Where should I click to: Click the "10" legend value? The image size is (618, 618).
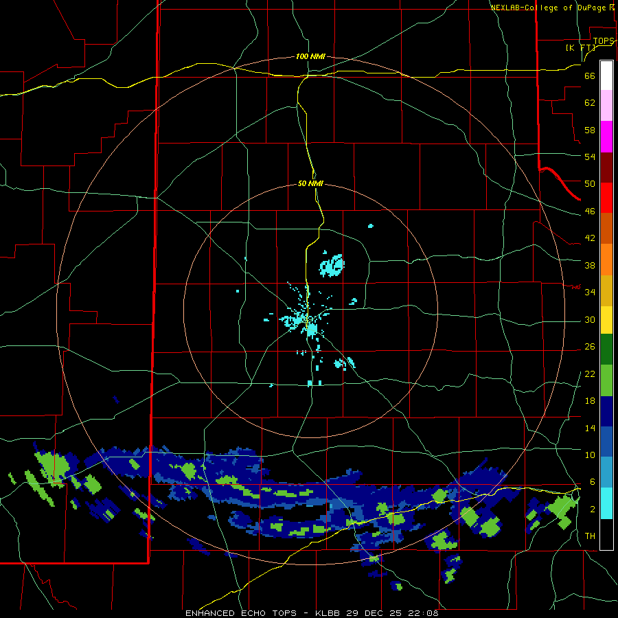(x=590, y=455)
